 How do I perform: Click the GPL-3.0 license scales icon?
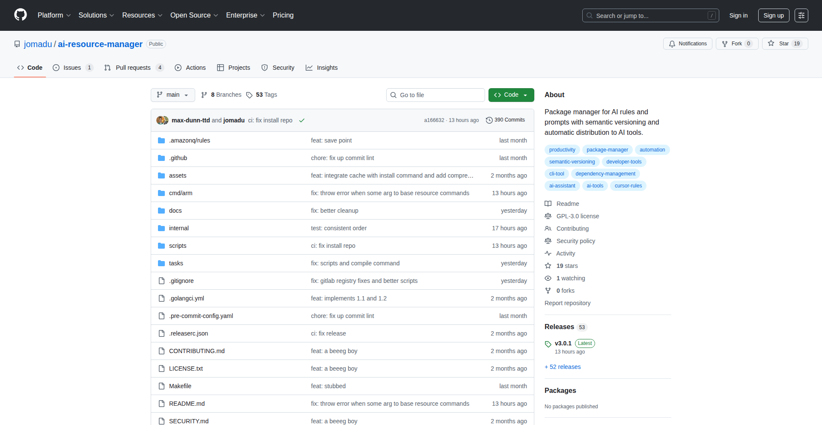[548, 216]
